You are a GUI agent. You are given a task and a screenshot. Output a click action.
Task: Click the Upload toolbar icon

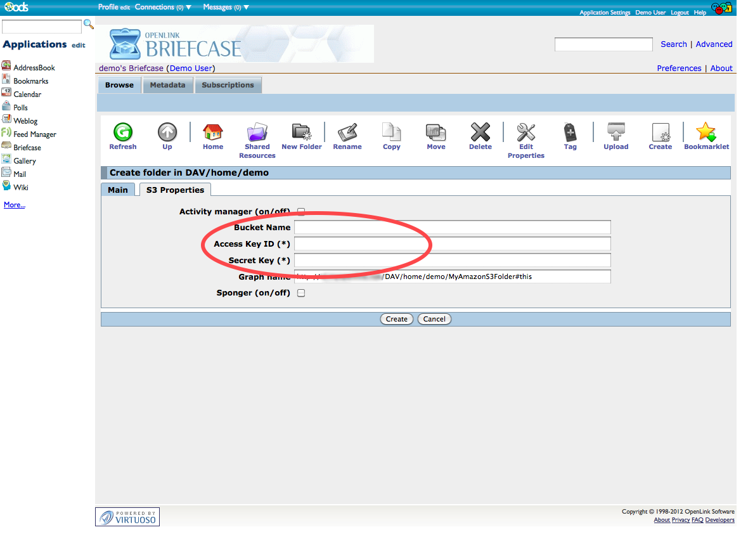[x=616, y=133]
